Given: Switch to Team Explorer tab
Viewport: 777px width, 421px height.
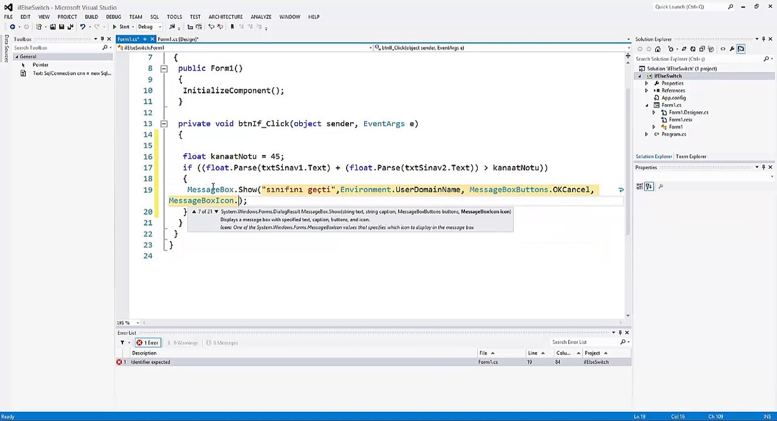Looking at the screenshot, I should pyautogui.click(x=691, y=157).
